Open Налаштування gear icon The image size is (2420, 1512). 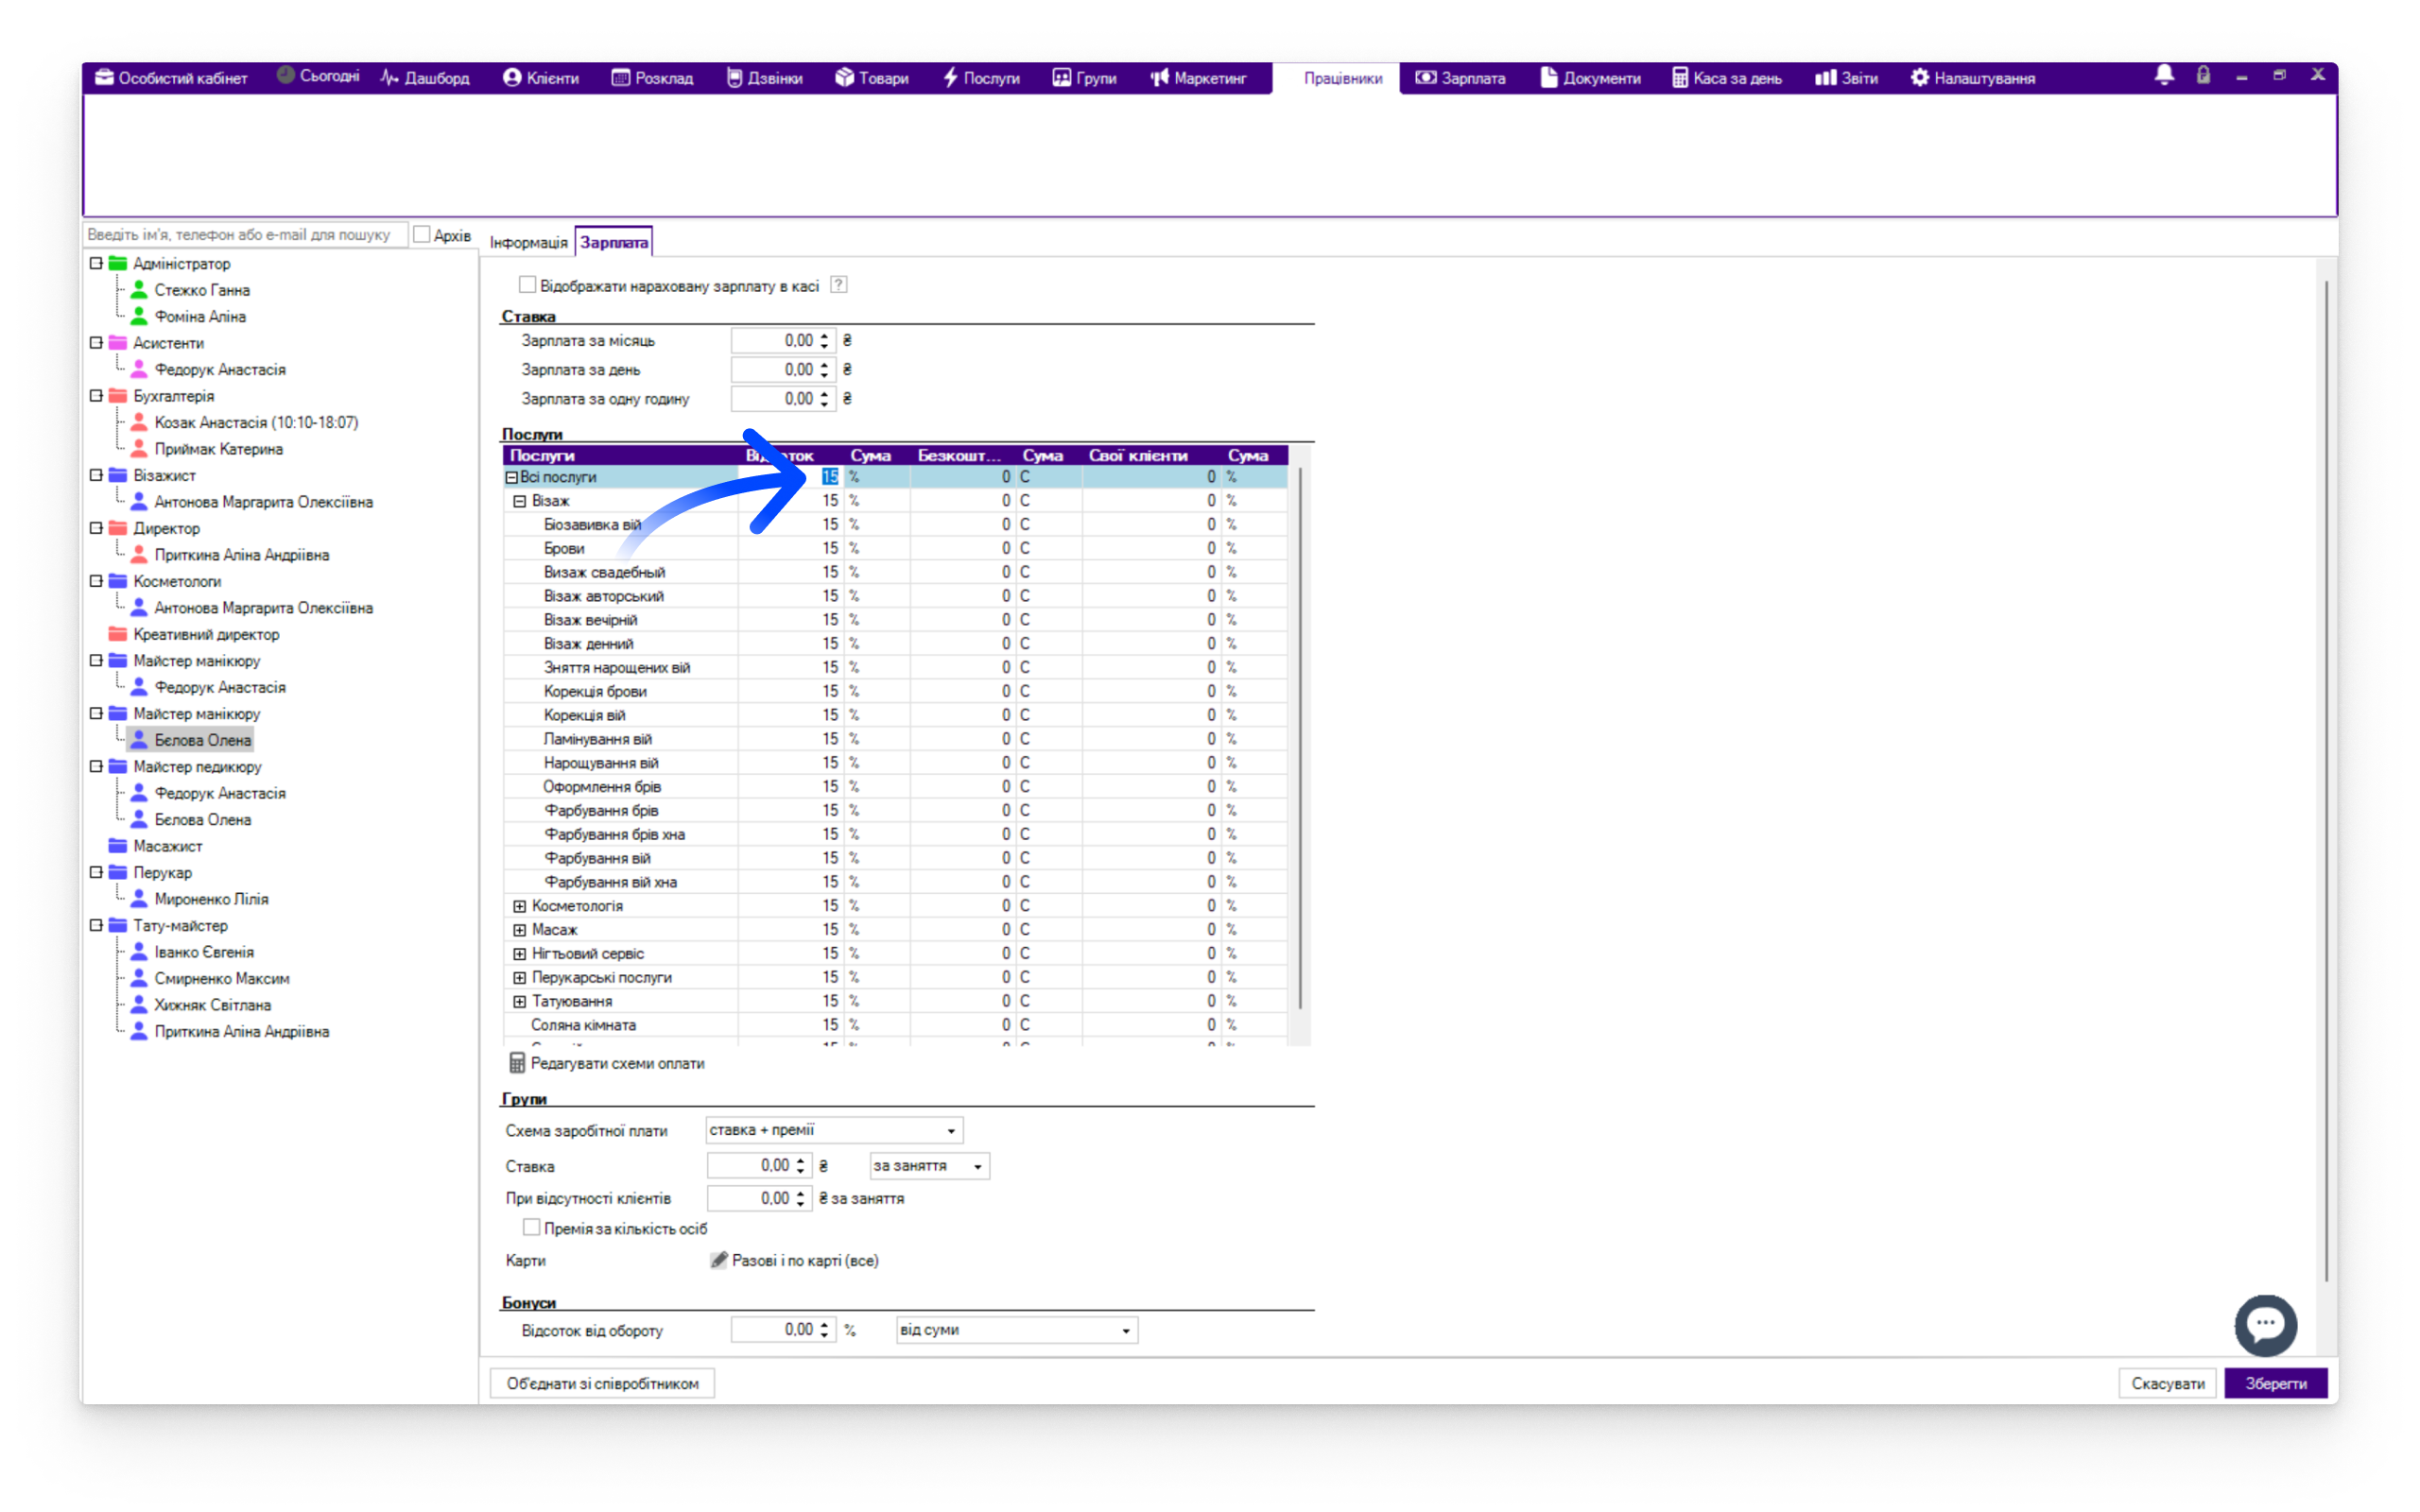click(x=1919, y=77)
